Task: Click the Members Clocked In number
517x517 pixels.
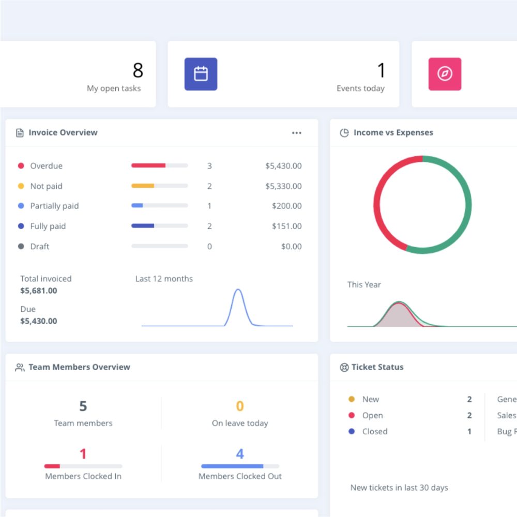Action: point(83,454)
